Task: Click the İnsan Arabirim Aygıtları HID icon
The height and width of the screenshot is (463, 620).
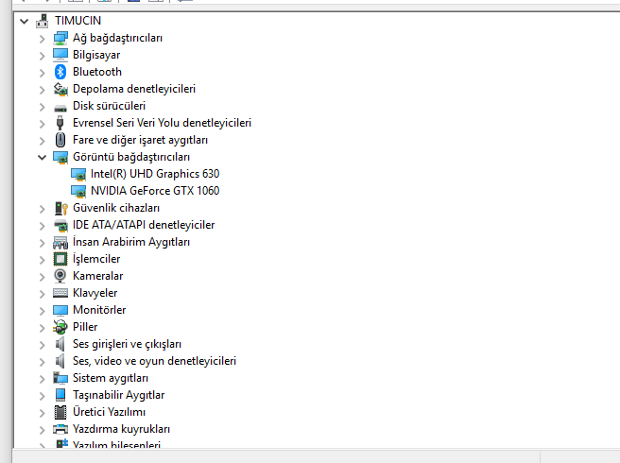Action: (60, 243)
